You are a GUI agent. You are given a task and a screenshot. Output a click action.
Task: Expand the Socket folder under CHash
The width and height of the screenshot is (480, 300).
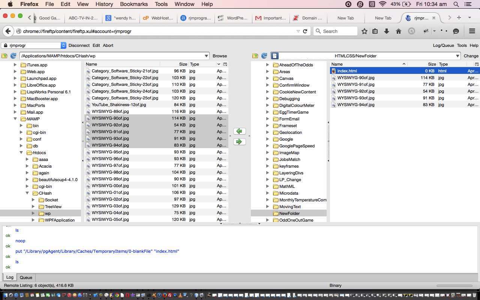33,200
